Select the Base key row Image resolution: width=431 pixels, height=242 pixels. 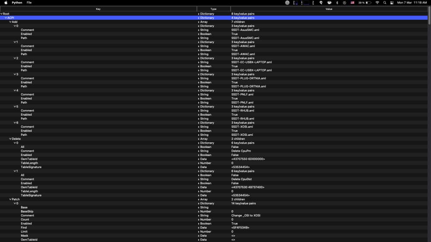pos(24,207)
